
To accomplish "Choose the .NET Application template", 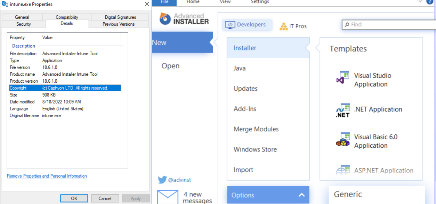I will click(369, 110).
